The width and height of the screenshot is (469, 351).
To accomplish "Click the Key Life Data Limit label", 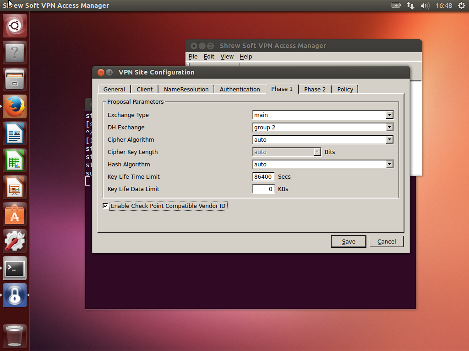I will click(x=133, y=189).
